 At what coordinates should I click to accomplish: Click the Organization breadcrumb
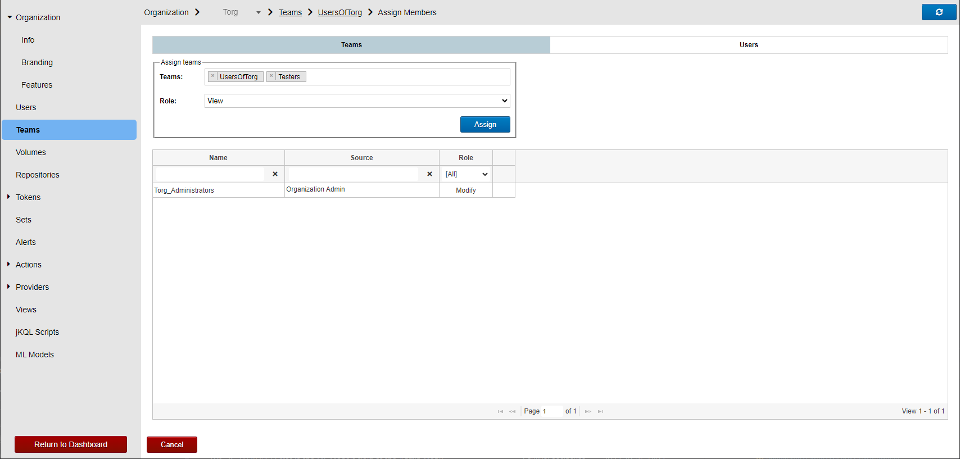(166, 12)
